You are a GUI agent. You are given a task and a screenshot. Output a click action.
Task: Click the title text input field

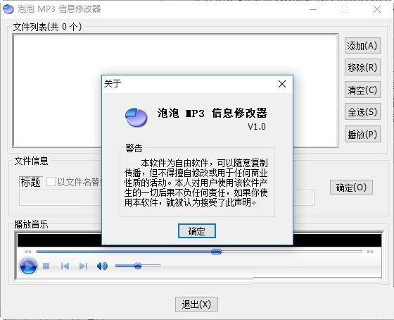pos(61,198)
